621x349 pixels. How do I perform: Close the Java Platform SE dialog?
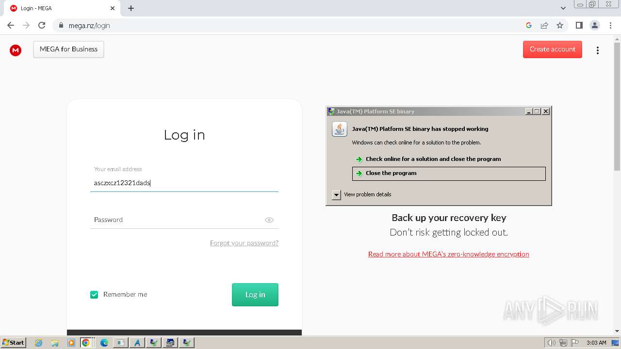point(546,111)
